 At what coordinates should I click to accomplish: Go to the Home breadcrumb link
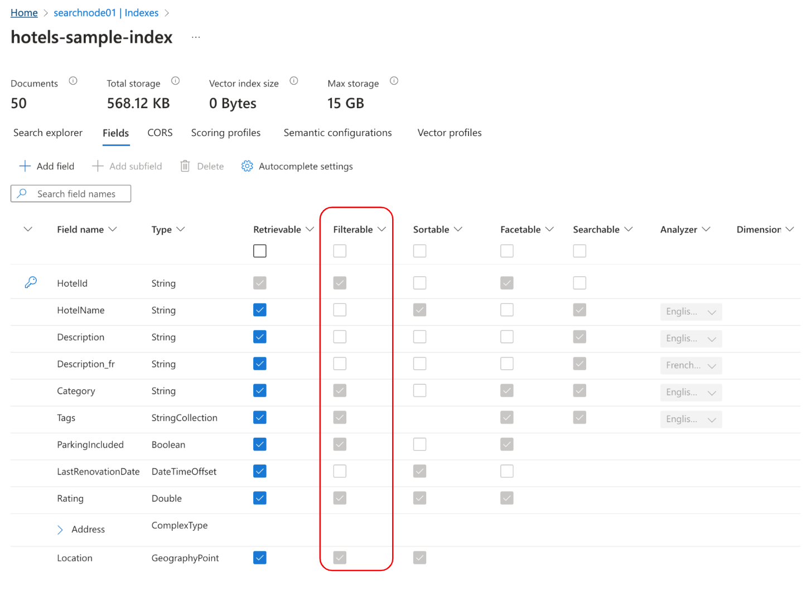pyautogui.click(x=24, y=13)
